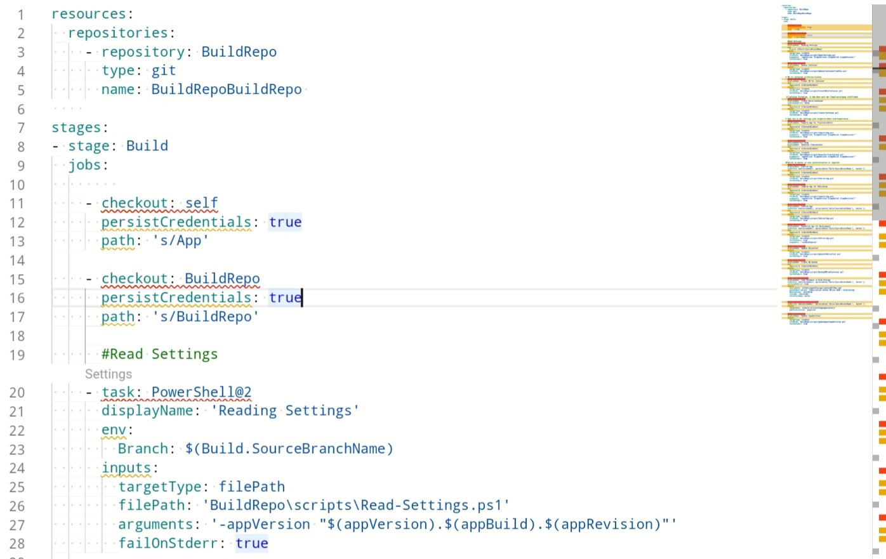The width and height of the screenshot is (886, 559).
Task: Click the comment #Read Settings
Action: pyautogui.click(x=159, y=353)
